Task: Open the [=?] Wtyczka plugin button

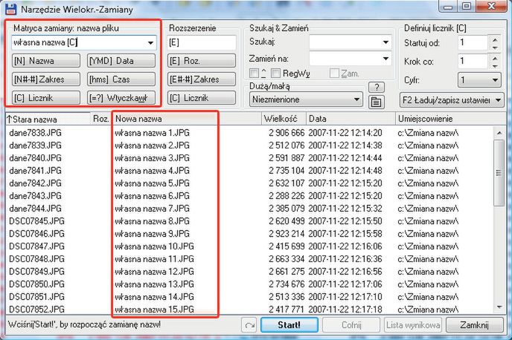Action: pos(121,98)
